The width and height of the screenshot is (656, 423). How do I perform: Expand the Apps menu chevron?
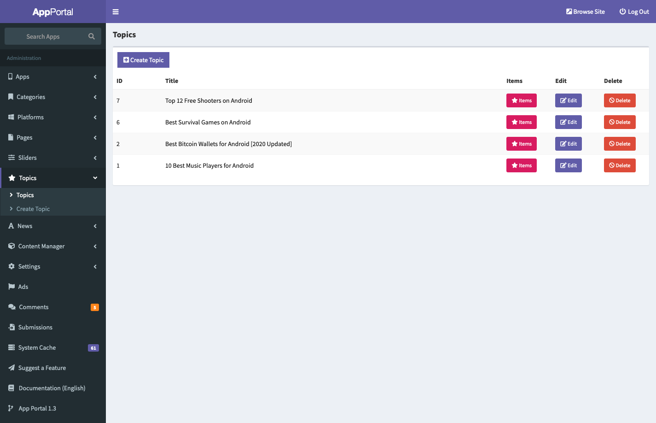(x=95, y=77)
